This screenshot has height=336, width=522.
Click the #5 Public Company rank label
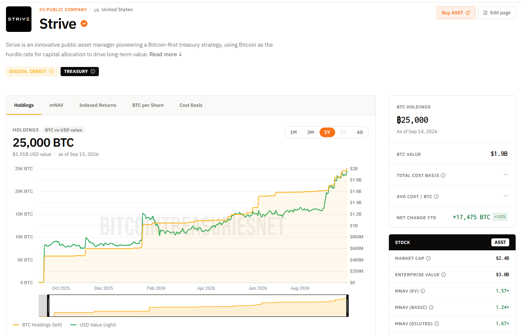point(63,10)
